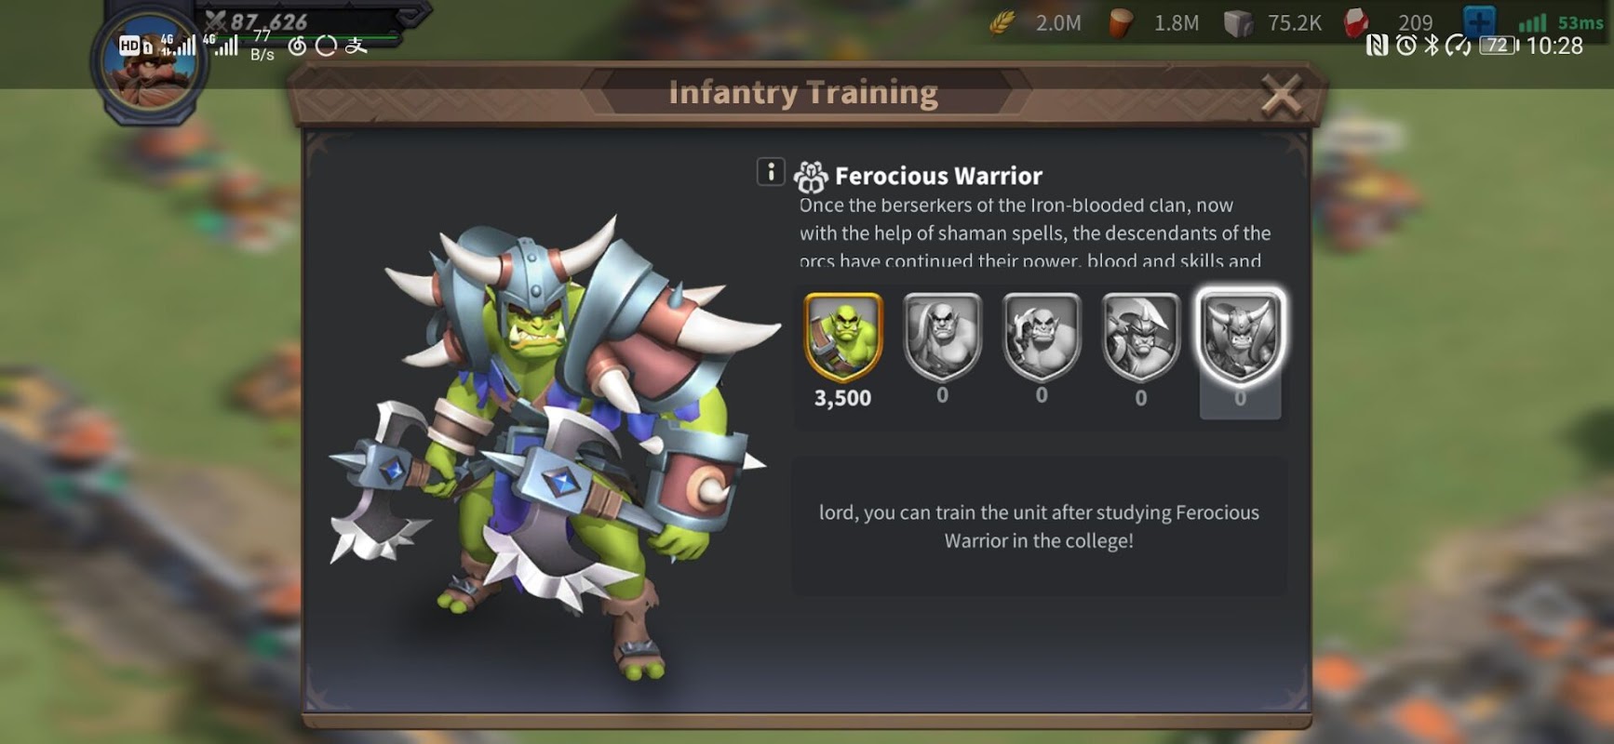This screenshot has width=1614, height=744.
Task: Open the player avatar profile
Action: point(149,67)
